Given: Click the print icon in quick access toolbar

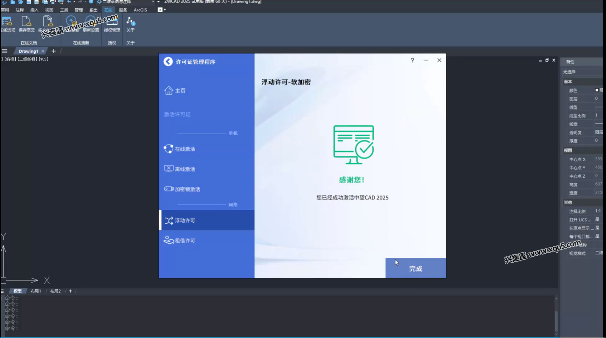Looking at the screenshot, I should (53, 2).
